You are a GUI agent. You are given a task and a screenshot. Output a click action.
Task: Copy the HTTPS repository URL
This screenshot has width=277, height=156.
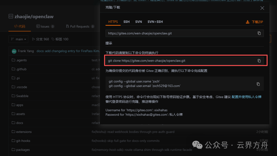coord(259,33)
